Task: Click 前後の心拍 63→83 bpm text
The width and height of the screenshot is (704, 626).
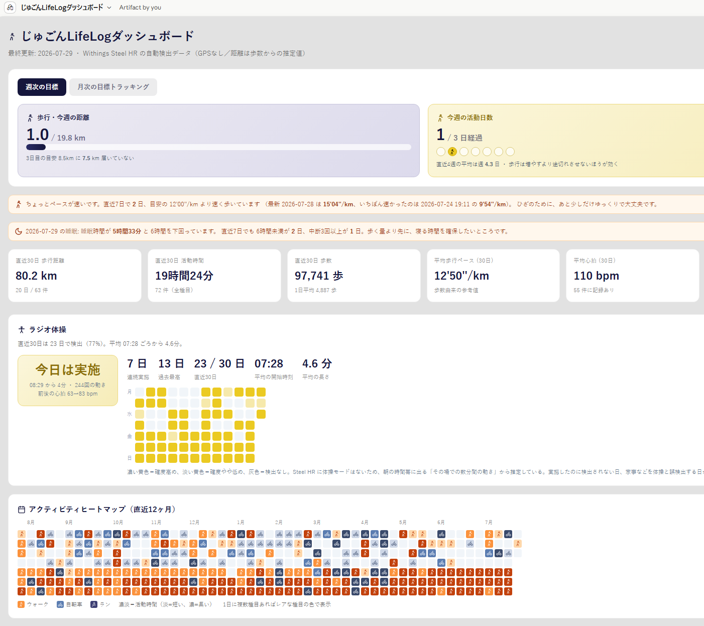Action: coord(68,394)
